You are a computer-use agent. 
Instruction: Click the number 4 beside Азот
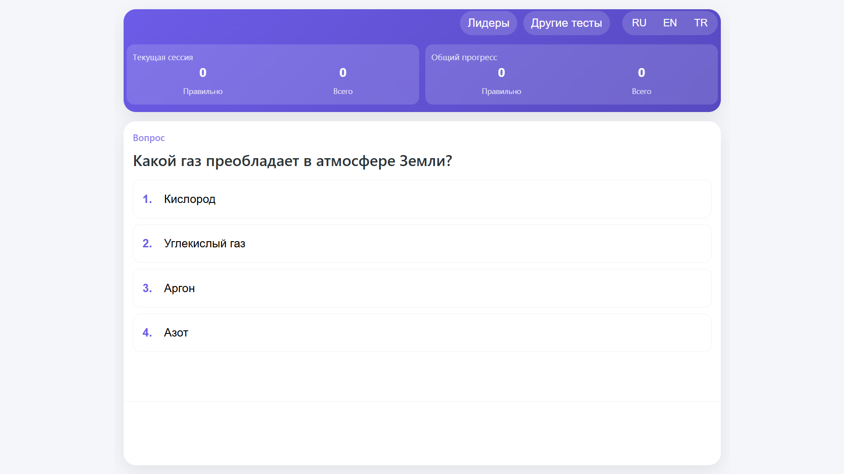click(x=147, y=333)
